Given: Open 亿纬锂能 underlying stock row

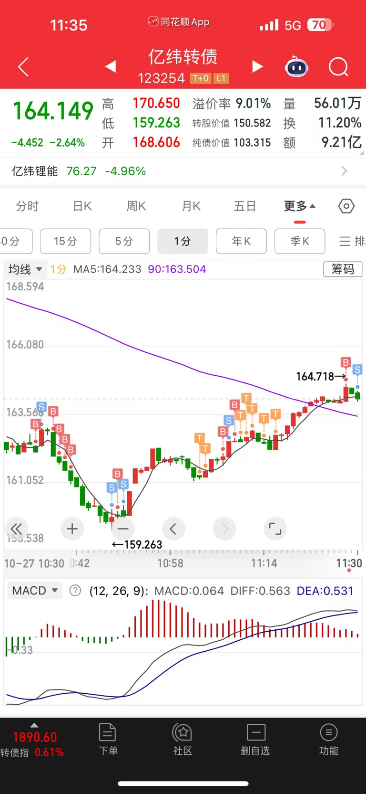Looking at the screenshot, I should [x=183, y=171].
